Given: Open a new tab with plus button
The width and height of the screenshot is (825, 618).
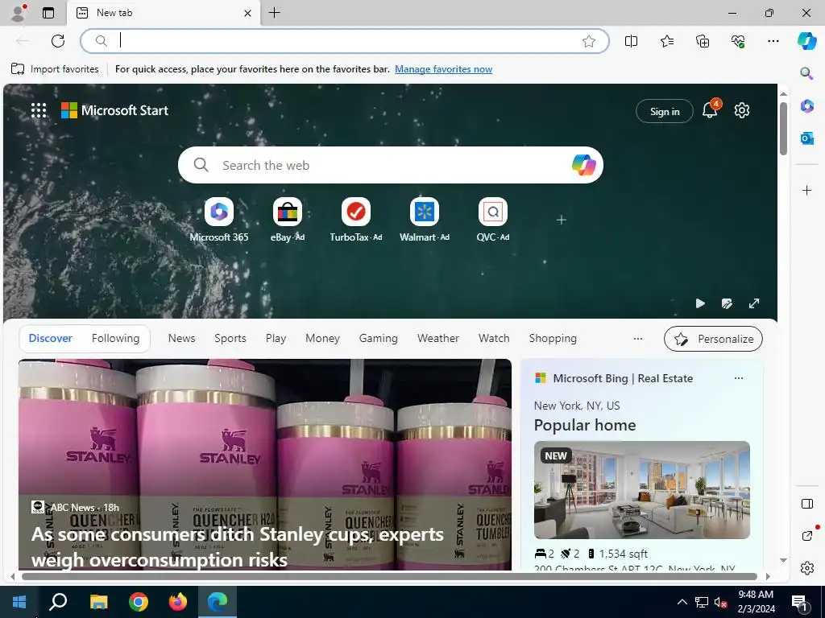Looking at the screenshot, I should (x=275, y=13).
